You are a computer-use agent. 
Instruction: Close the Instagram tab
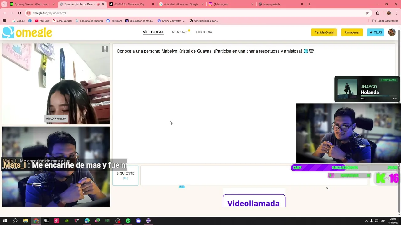(x=252, y=4)
